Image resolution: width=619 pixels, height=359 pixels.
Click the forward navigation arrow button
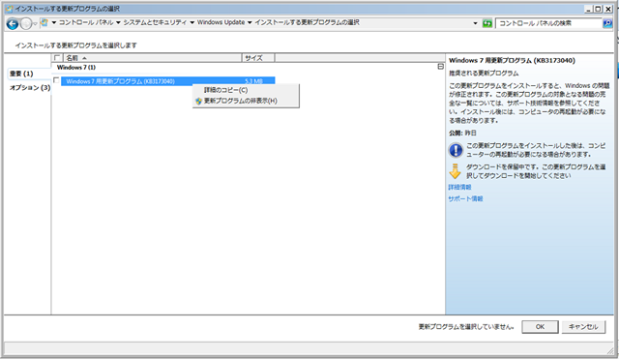click(26, 24)
